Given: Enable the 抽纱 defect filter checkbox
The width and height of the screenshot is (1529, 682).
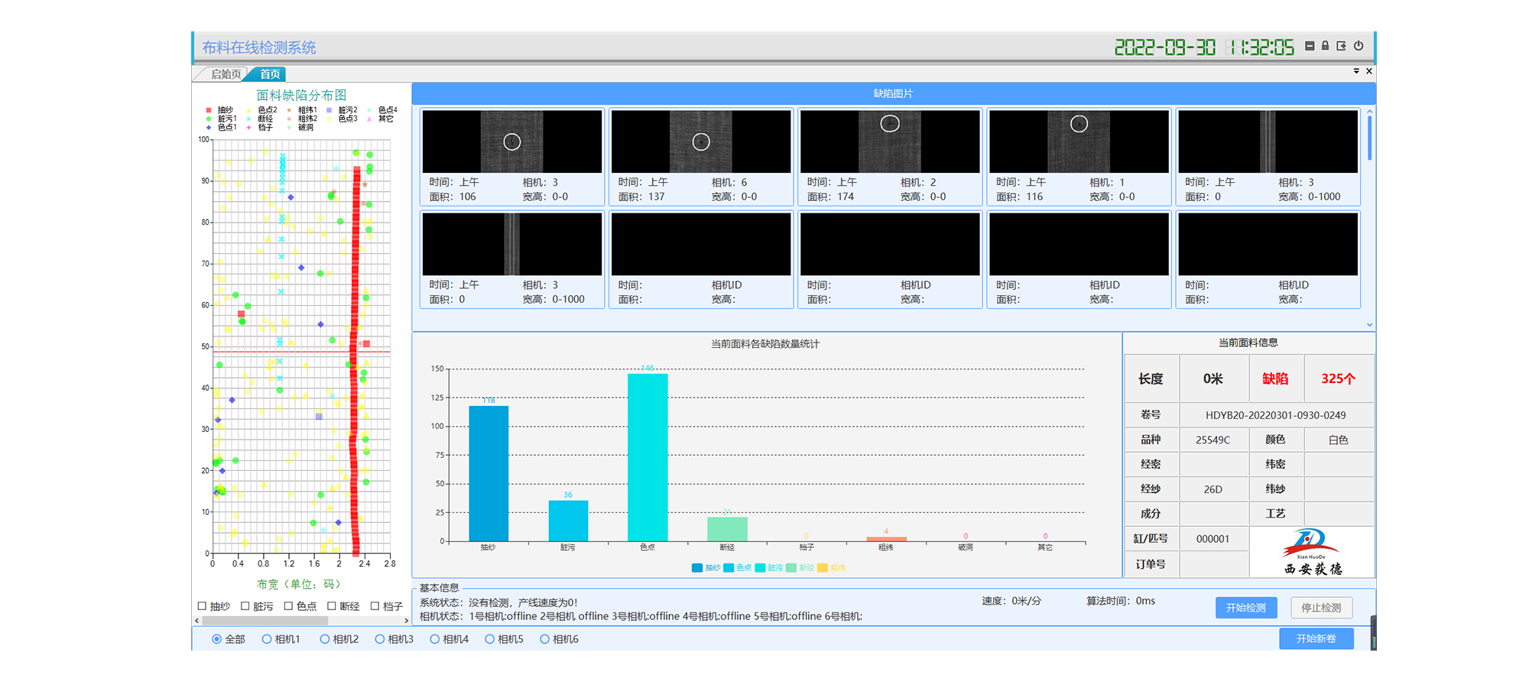Looking at the screenshot, I should click(x=203, y=606).
